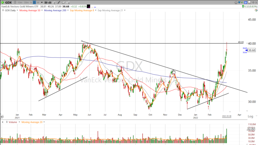Expand the Moving Average 50 dropdown arrow
Screen dimensions: 258x145
[42, 10]
